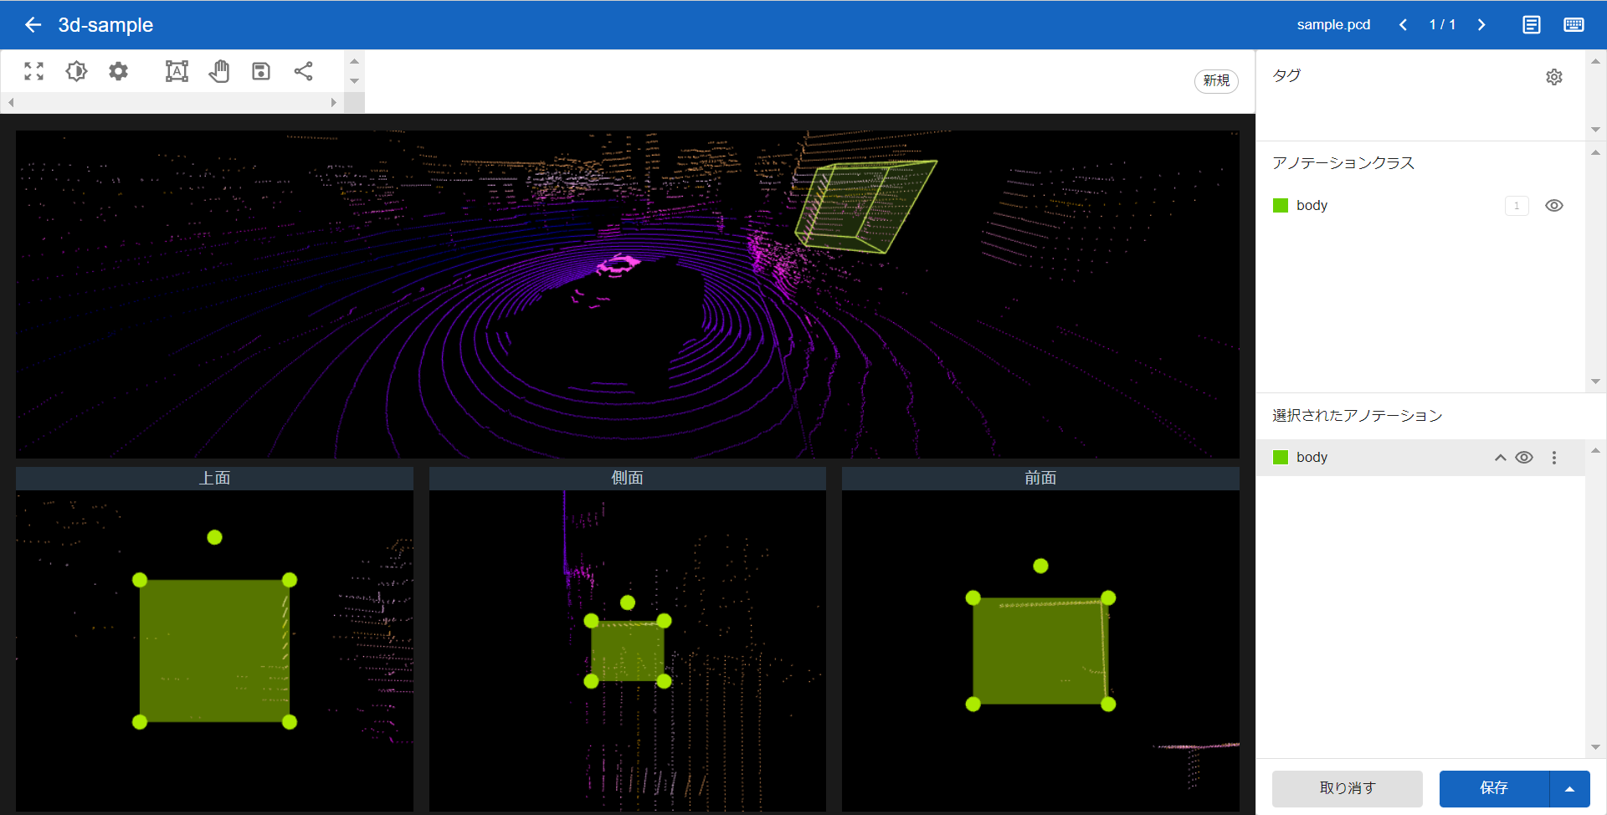
Task: Click the 選択されたアノテーション section heading
Action: coord(1358,416)
